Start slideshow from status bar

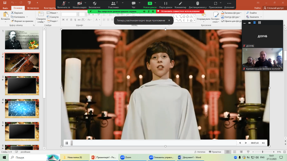248,152
